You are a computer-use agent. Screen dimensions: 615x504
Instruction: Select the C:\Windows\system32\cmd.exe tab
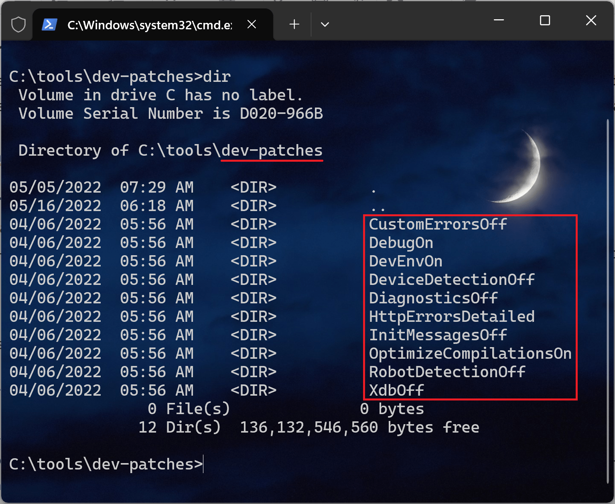coord(153,25)
